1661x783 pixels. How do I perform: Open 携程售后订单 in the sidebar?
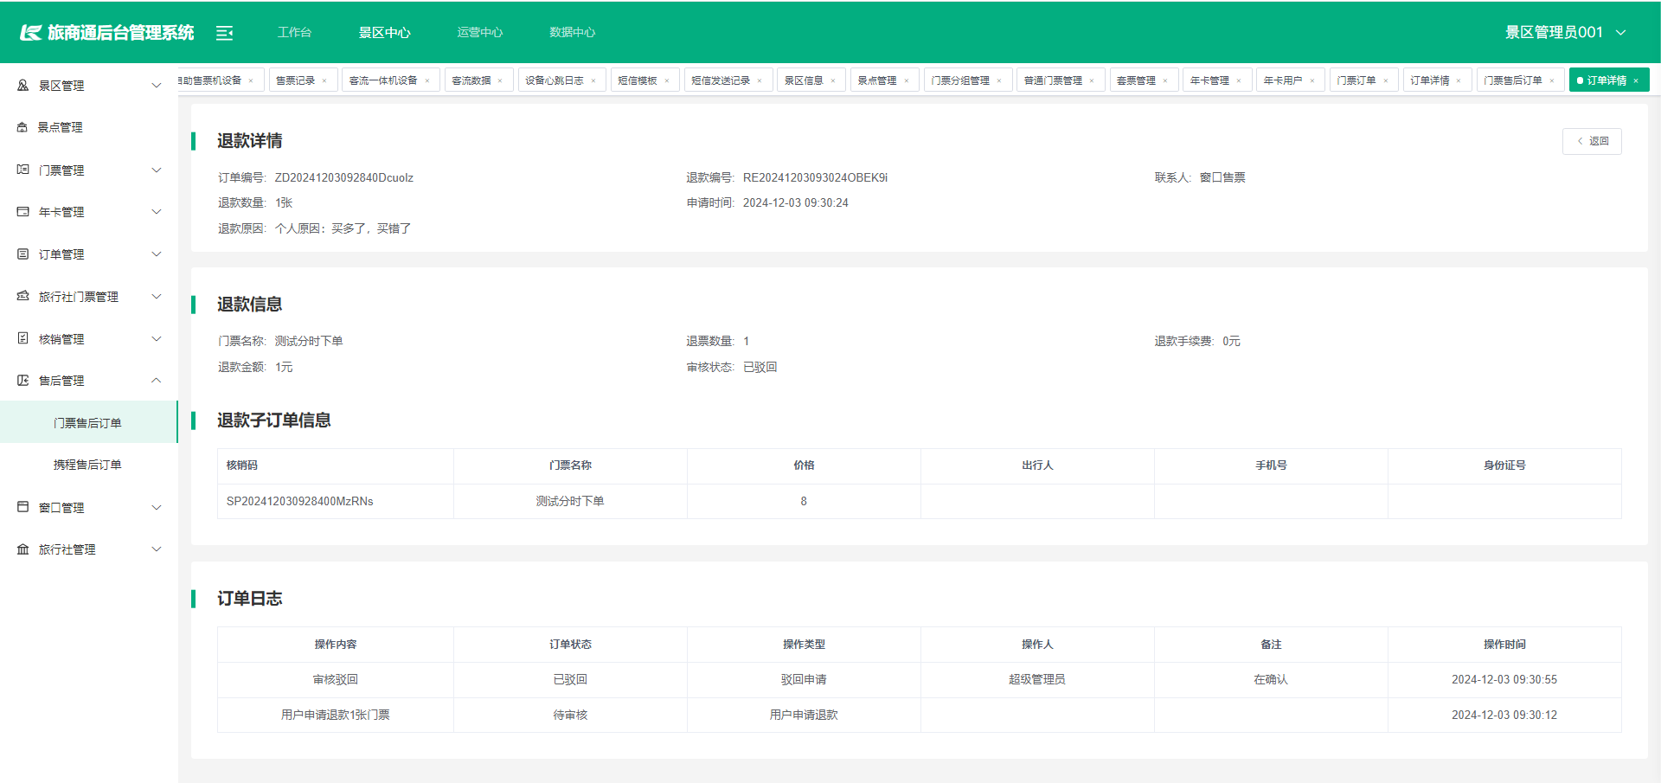88,465
